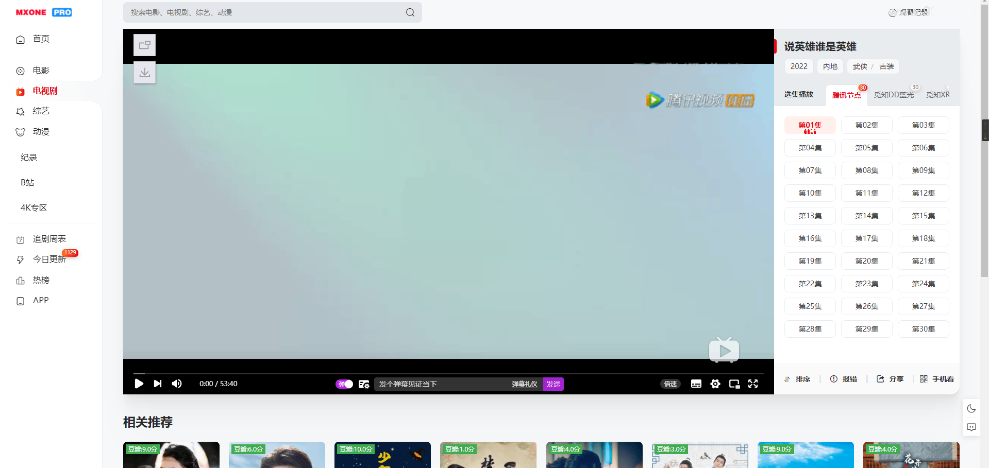Click the play button in the player

tap(139, 384)
